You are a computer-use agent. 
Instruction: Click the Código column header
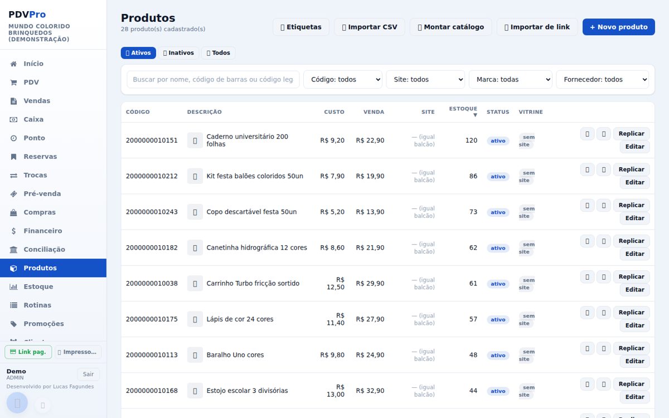click(x=138, y=112)
